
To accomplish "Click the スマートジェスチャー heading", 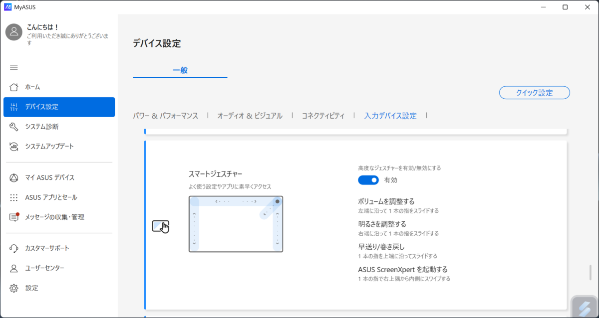I will click(215, 174).
